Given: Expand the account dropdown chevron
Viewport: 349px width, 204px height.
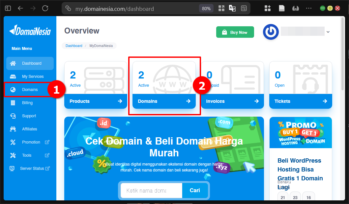Looking at the screenshot, I should click(x=328, y=32).
